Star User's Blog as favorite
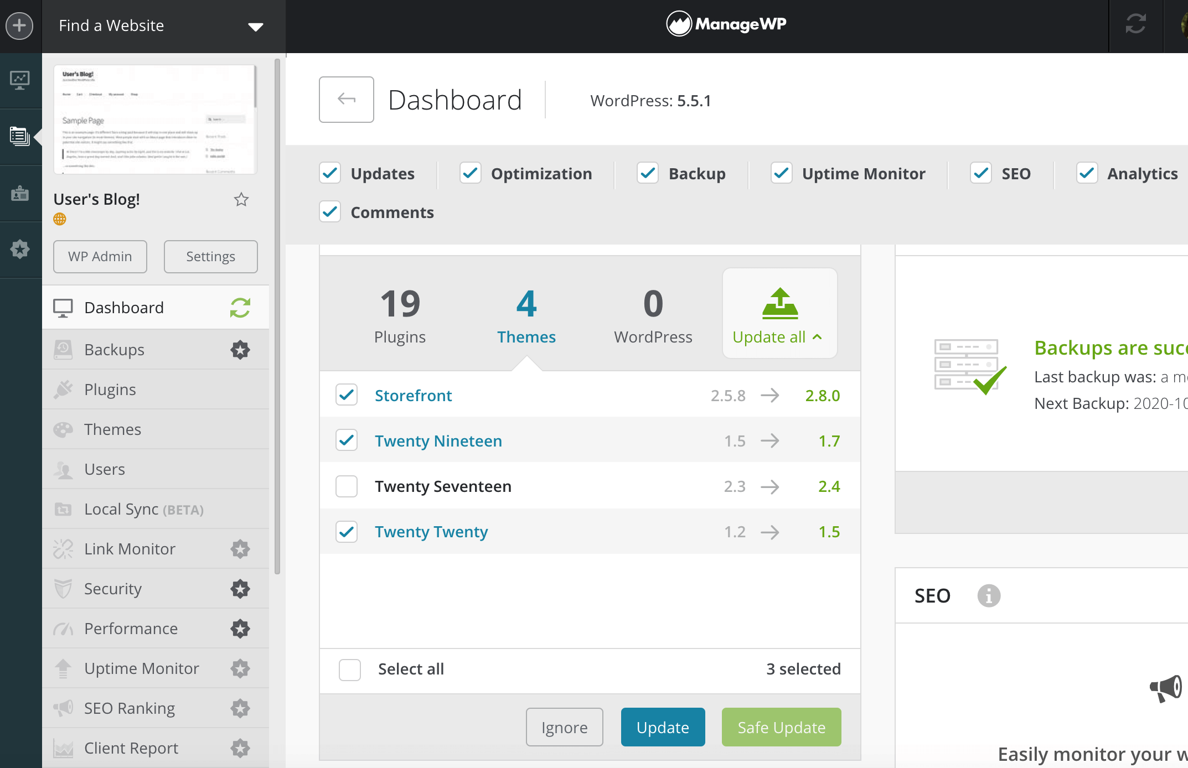Viewport: 1188px width, 768px height. (241, 199)
